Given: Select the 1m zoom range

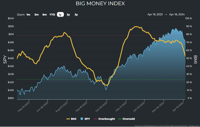Looking at the screenshot, I should pyautogui.click(x=28, y=15).
